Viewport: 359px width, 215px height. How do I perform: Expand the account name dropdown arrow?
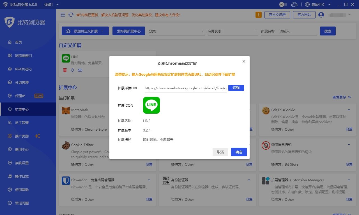click(x=349, y=15)
